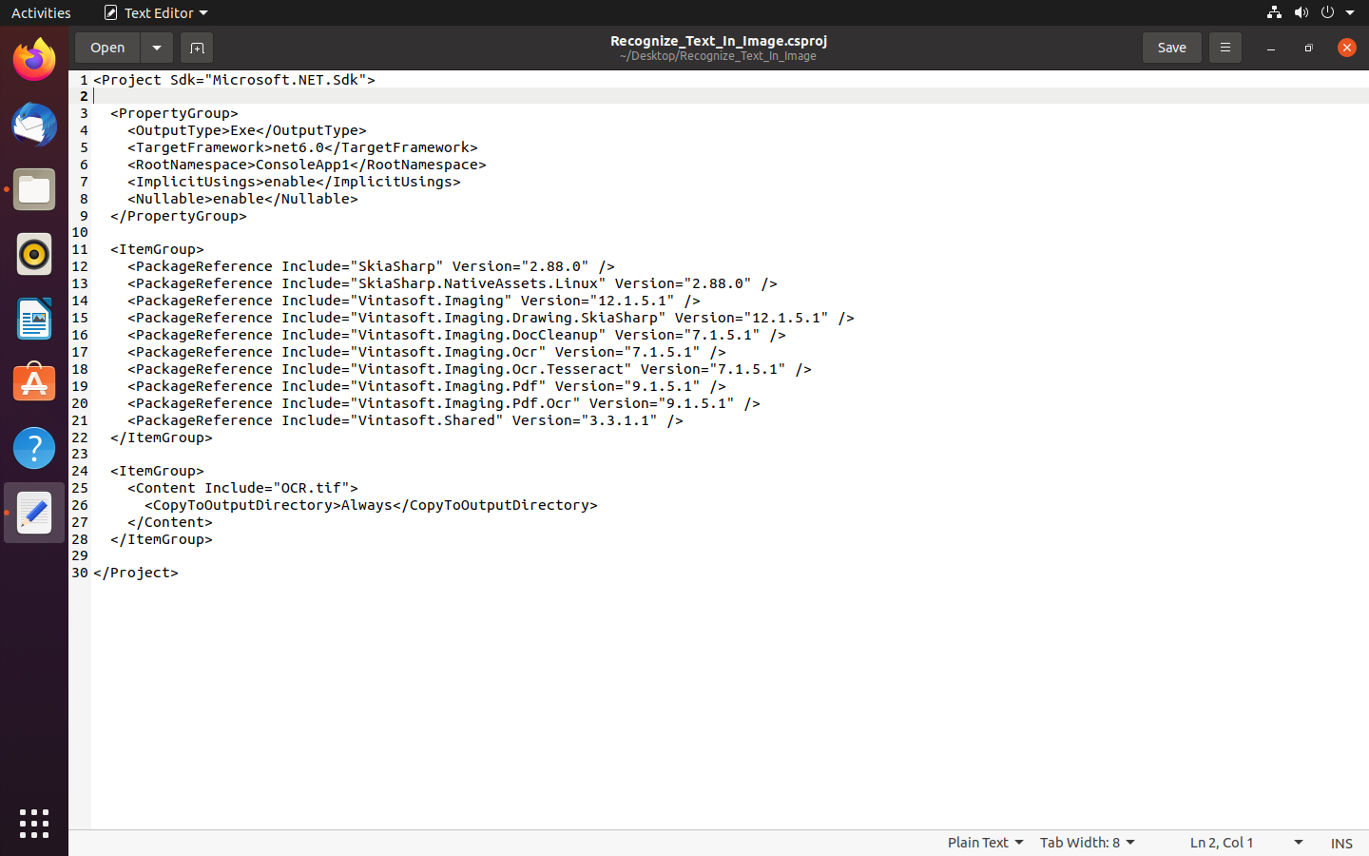Open the Help application in dock

(34, 448)
